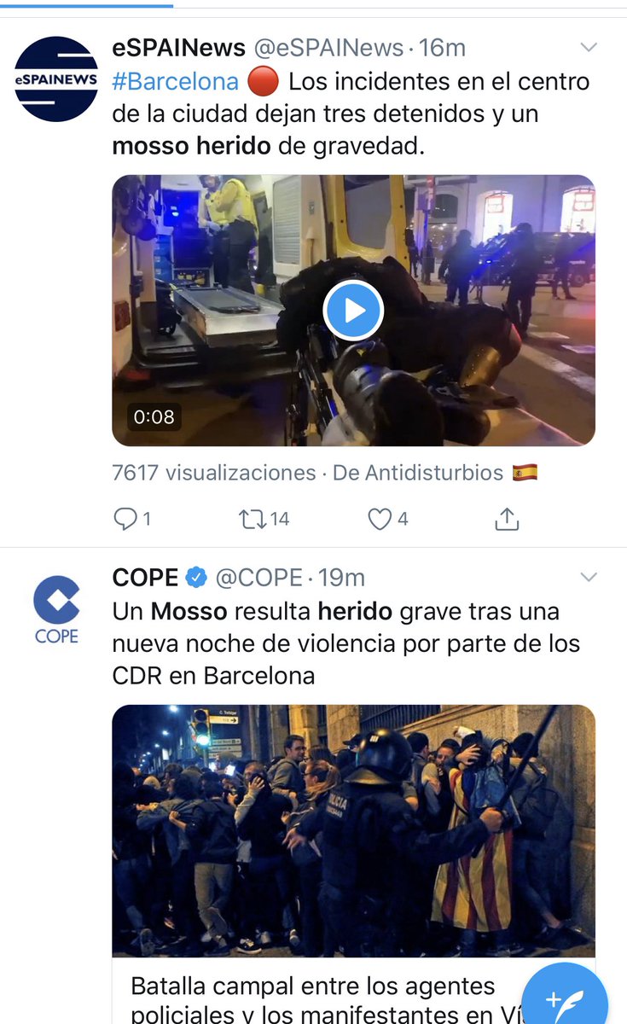This screenshot has height=1024, width=627.
Task: Share the eSPAINews tweet
Action: click(507, 518)
